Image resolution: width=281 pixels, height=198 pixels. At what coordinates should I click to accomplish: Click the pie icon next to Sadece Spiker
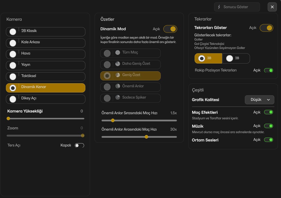click(118, 98)
